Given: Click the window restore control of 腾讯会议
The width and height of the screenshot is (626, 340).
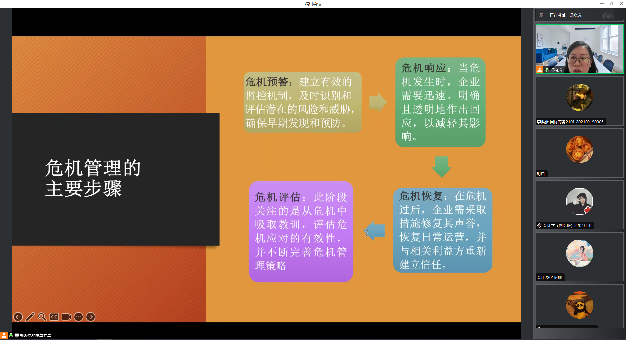Looking at the screenshot, I should pos(611,4).
